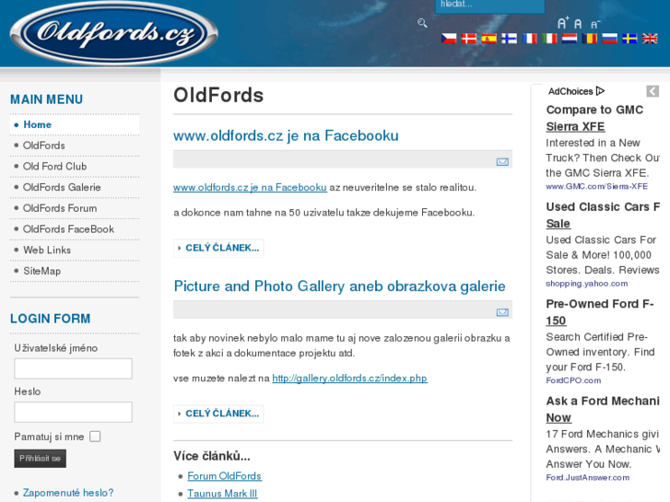Click email icon for Facebooku article
Screen dimensions: 670x502
tap(502, 162)
